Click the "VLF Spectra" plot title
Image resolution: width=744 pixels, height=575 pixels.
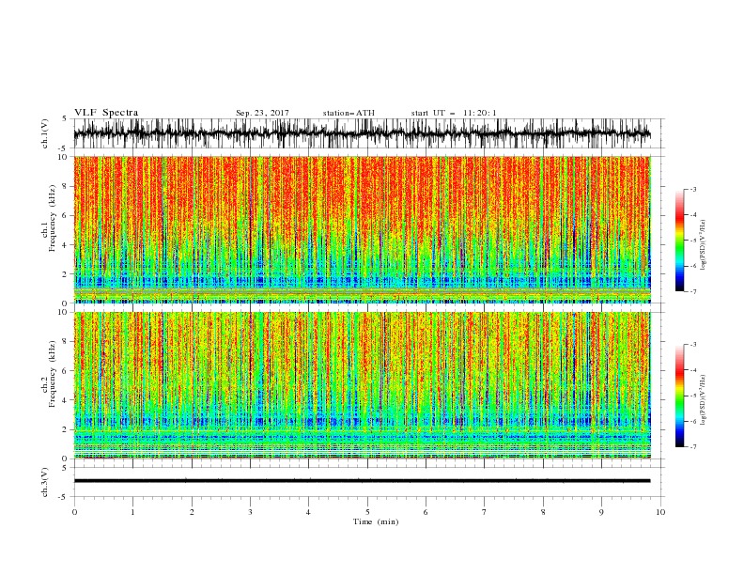[x=106, y=113]
